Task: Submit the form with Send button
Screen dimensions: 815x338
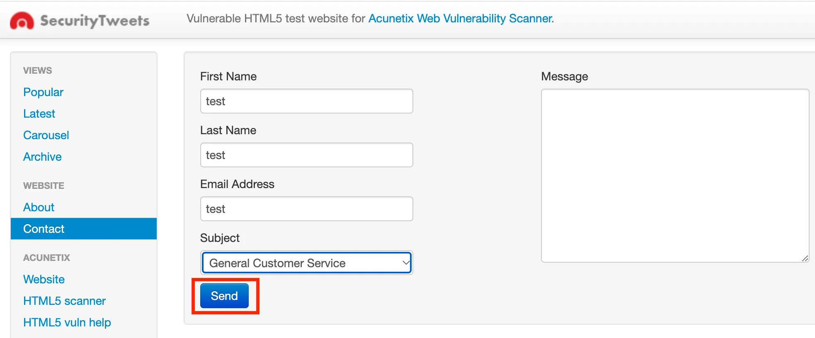Action: tap(224, 296)
